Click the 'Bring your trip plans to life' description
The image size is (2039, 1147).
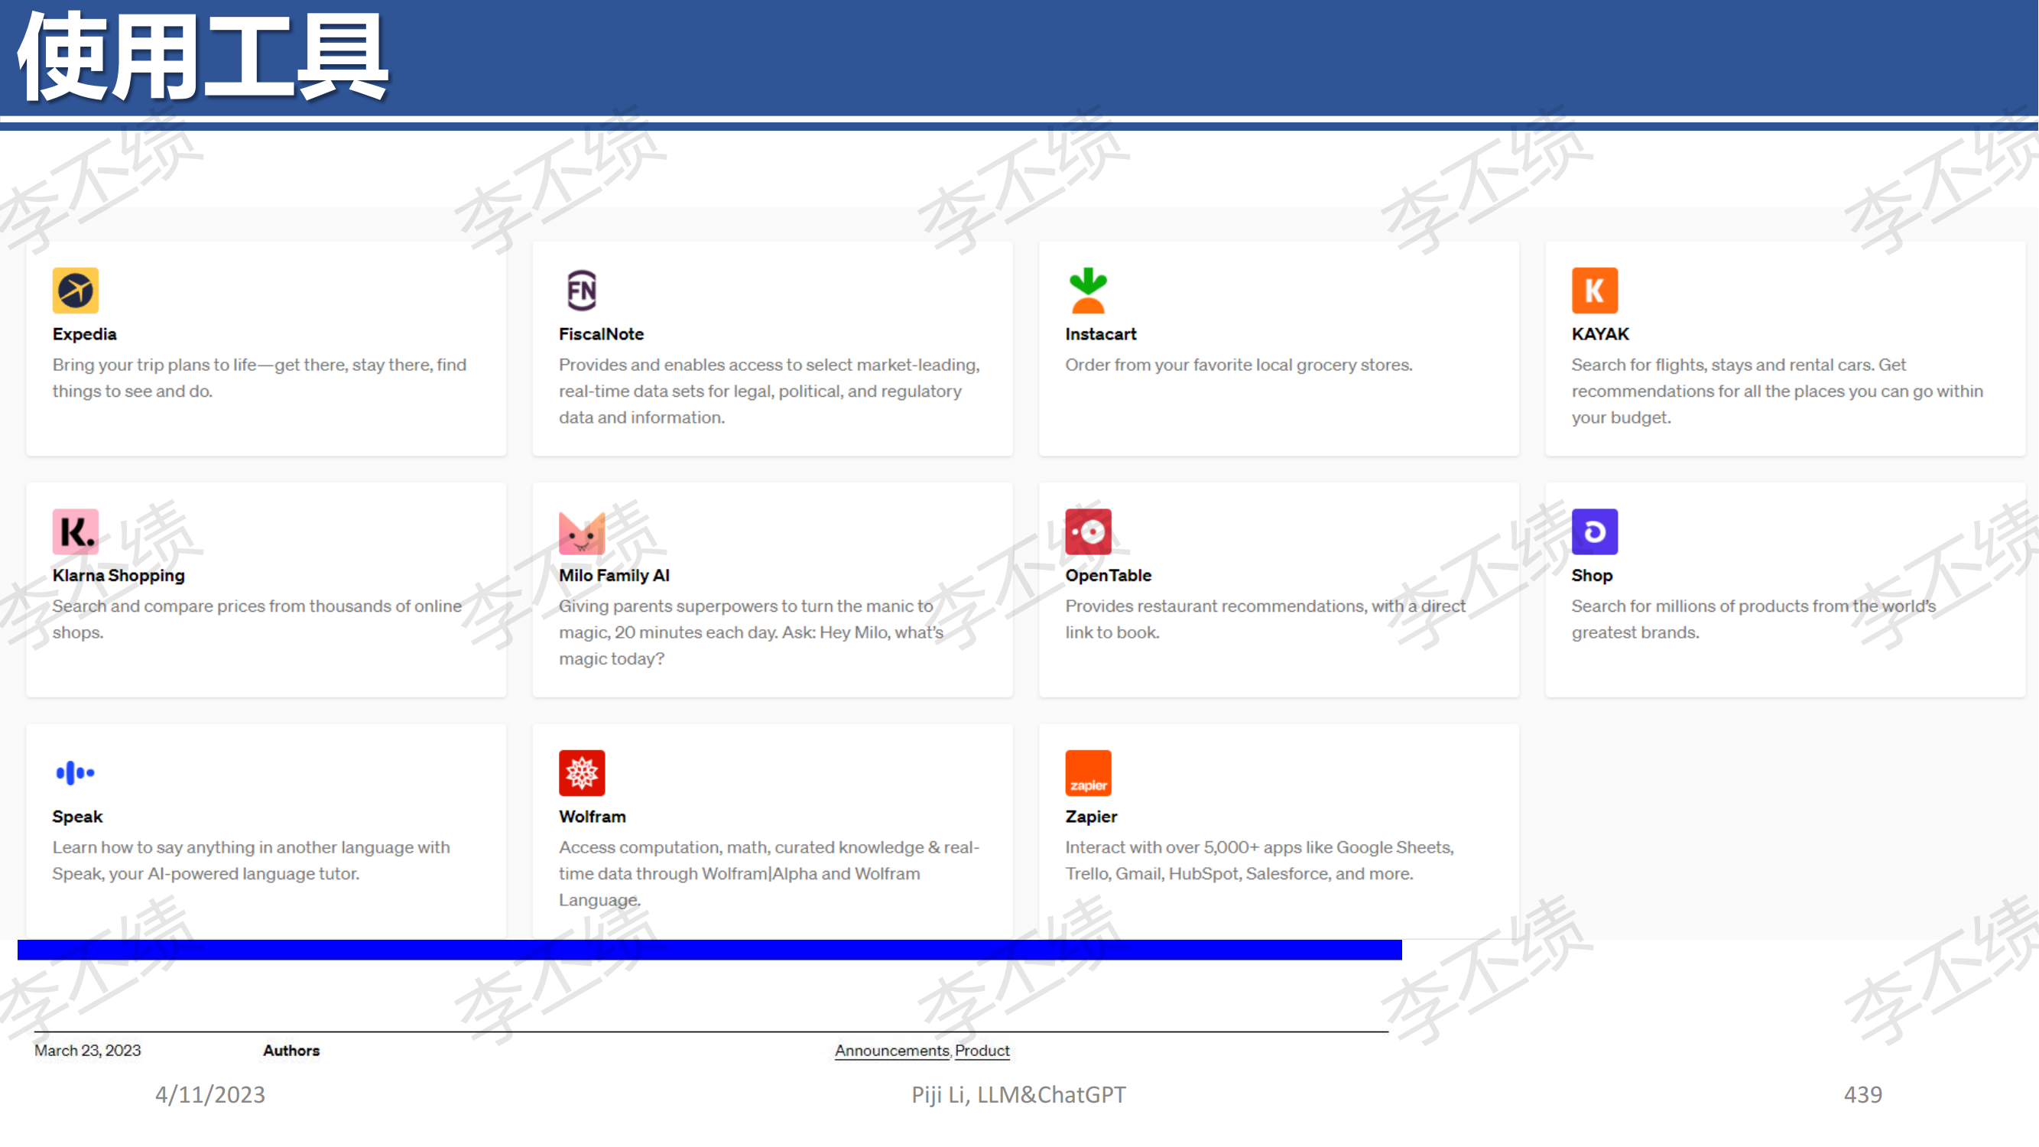259,378
